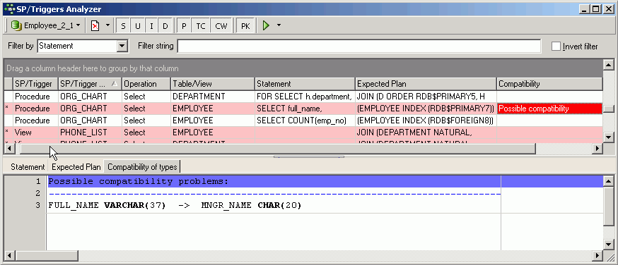
Task: Click line 1 'Possible compatibility problems:'
Action: [x=139, y=181]
